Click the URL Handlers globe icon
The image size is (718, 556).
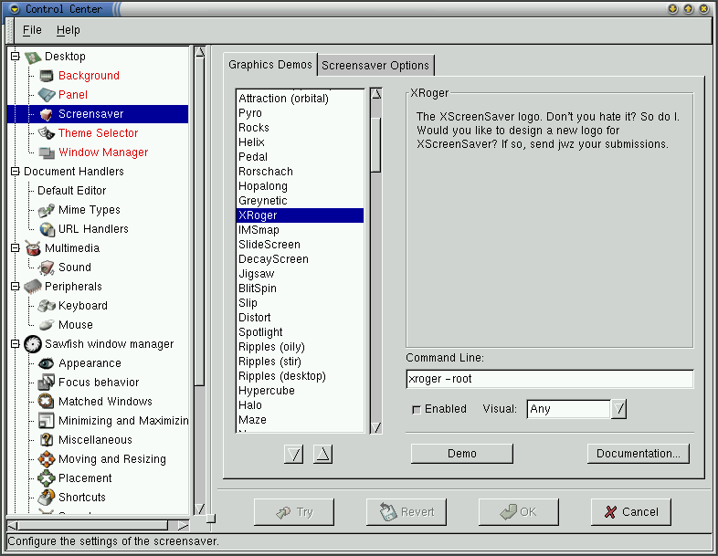[47, 229]
